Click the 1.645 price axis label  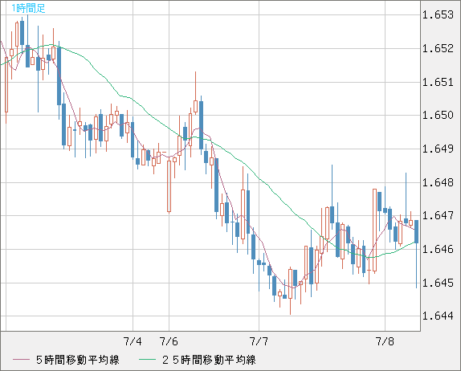tap(438, 283)
